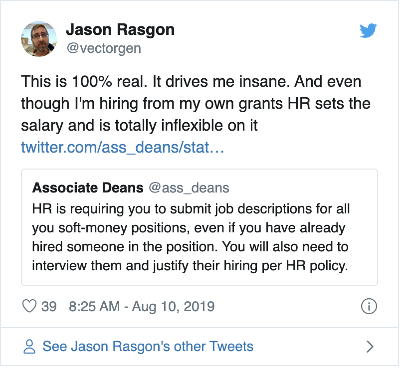Click the Jason Rasgon display name
400x370 pixels.
pos(120,30)
